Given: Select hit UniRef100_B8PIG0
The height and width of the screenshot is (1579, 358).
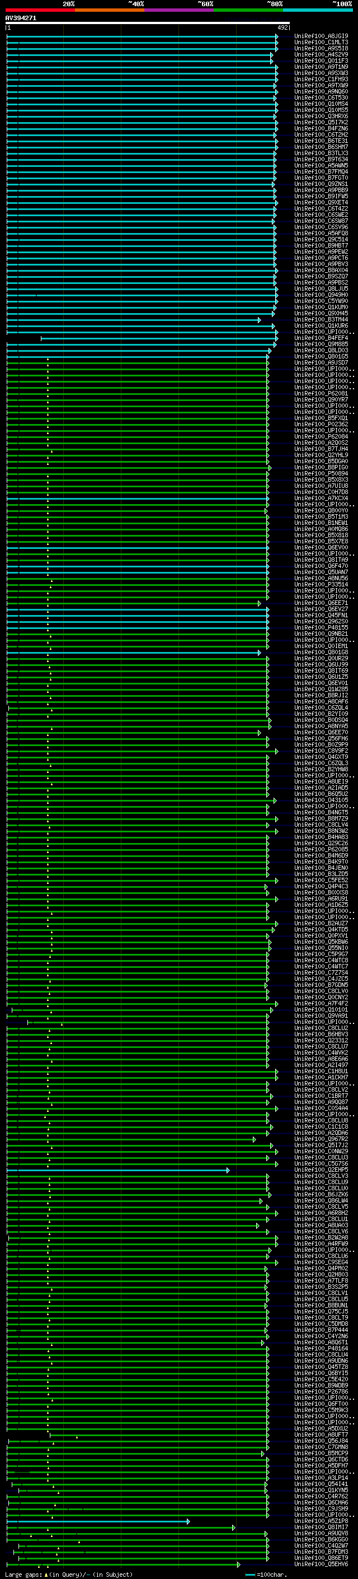Looking at the screenshot, I should pos(321,467).
